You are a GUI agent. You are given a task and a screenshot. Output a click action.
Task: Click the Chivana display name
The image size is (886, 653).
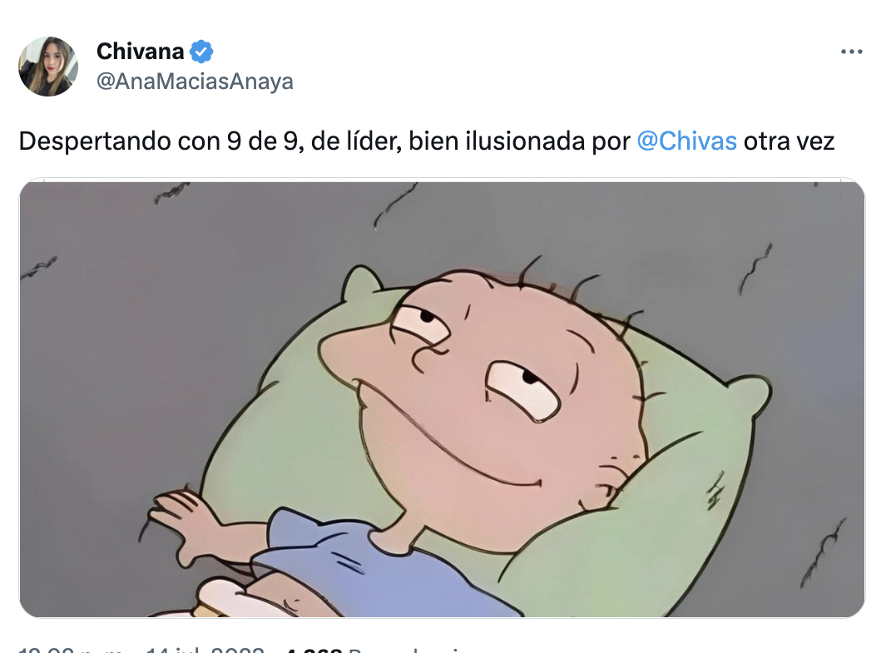click(x=140, y=52)
